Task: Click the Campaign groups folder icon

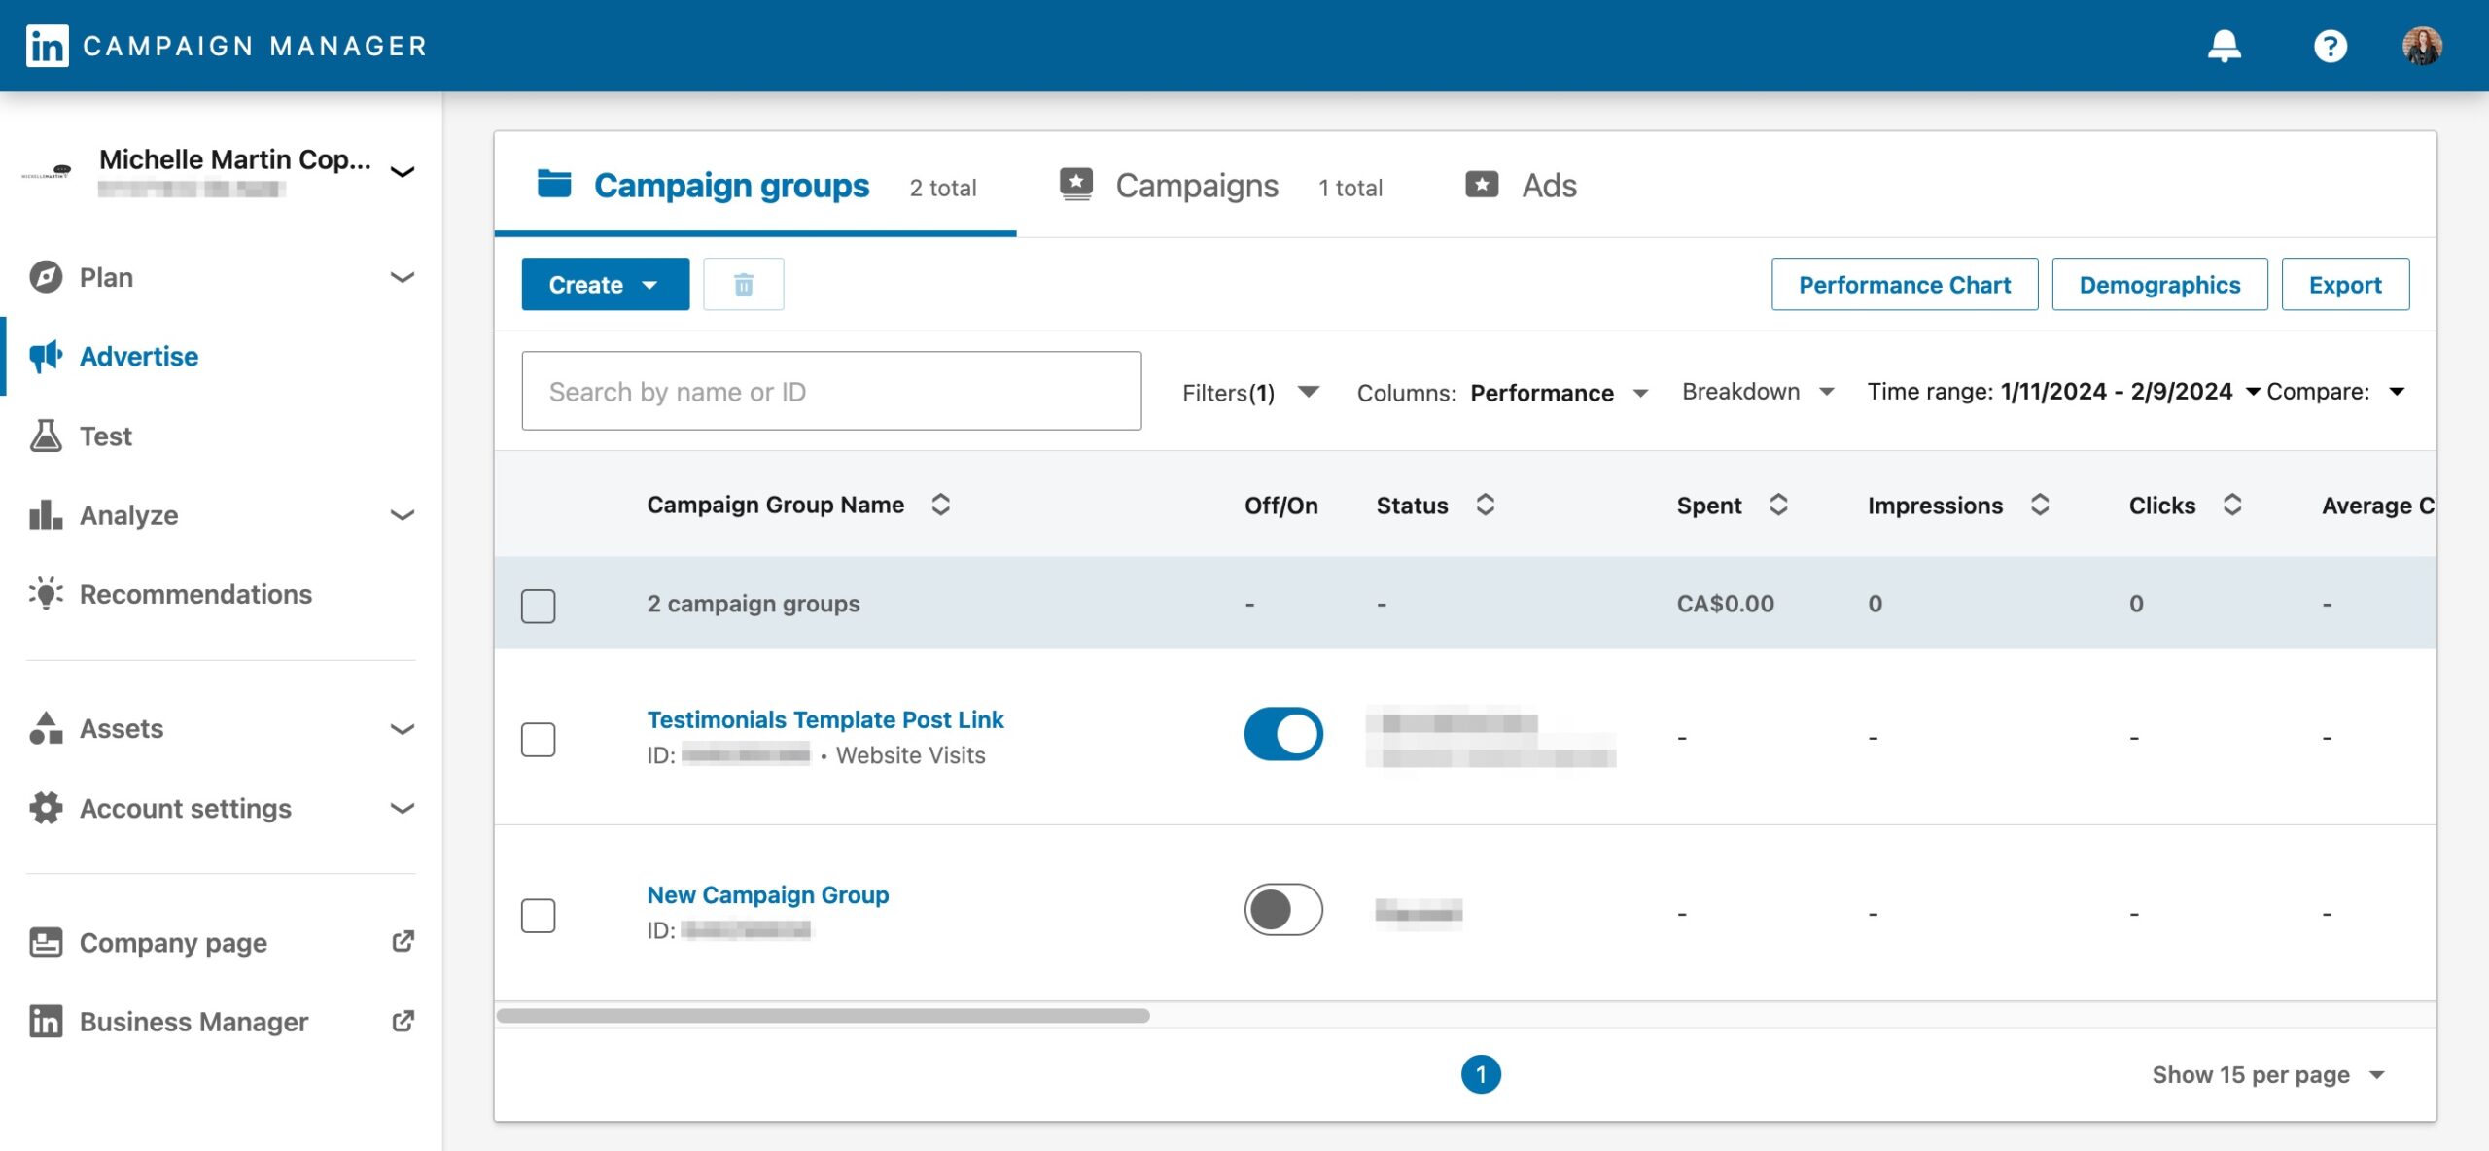Action: [x=554, y=184]
